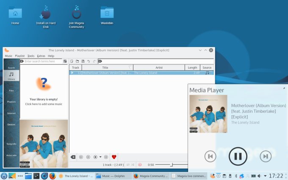The height and width of the screenshot is (180, 288).
Task: Expand the library search options dropdown
Action: tap(65, 61)
